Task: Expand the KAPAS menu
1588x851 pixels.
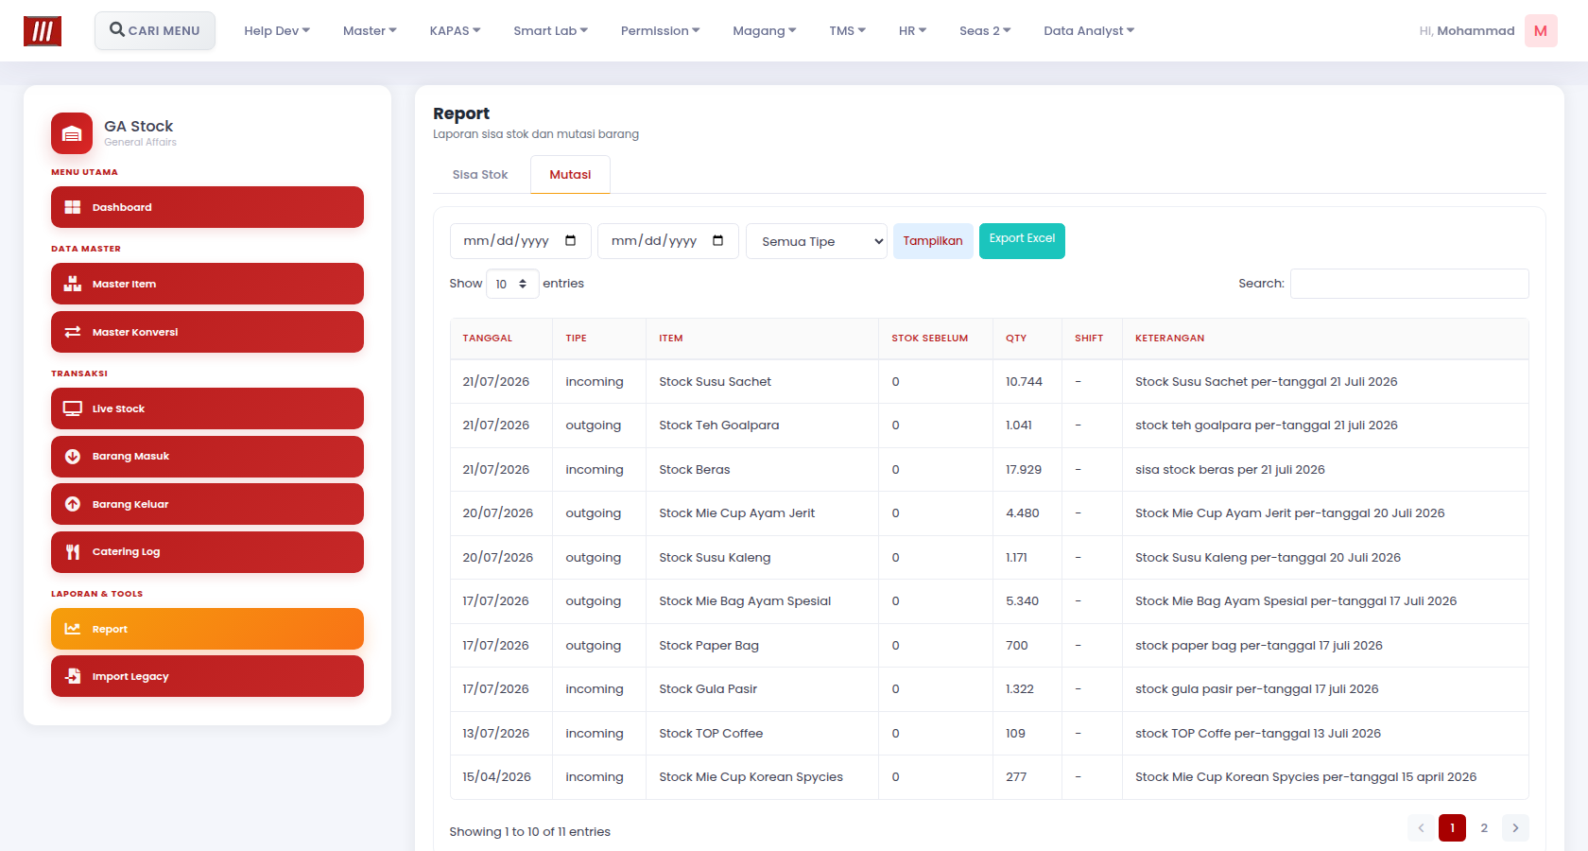Action: click(455, 31)
